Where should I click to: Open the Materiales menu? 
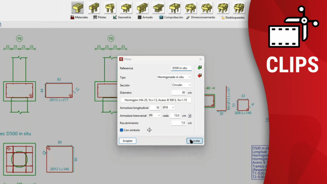click(79, 18)
